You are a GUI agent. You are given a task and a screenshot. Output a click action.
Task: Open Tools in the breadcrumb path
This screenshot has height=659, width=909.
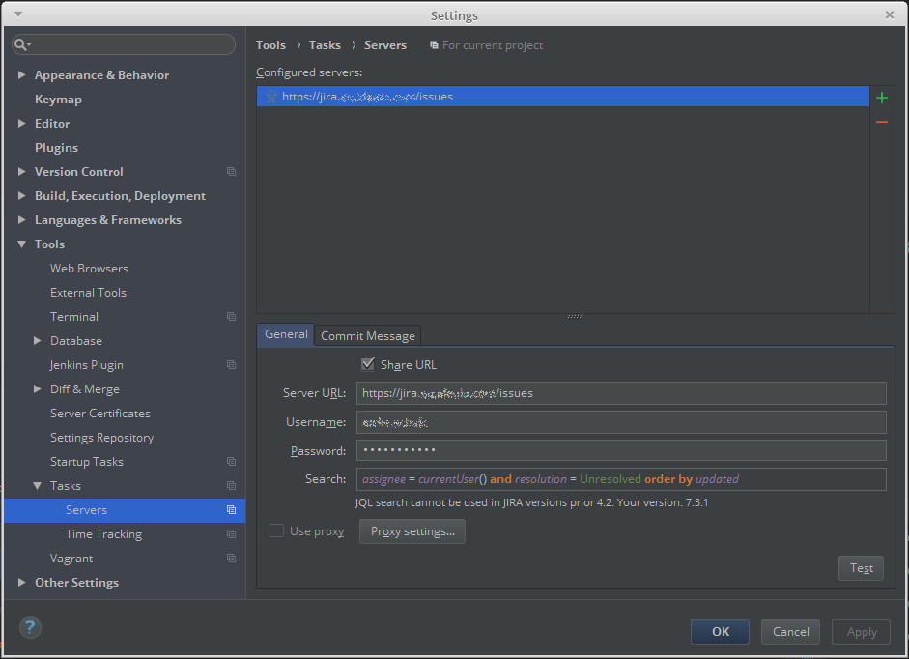click(270, 44)
